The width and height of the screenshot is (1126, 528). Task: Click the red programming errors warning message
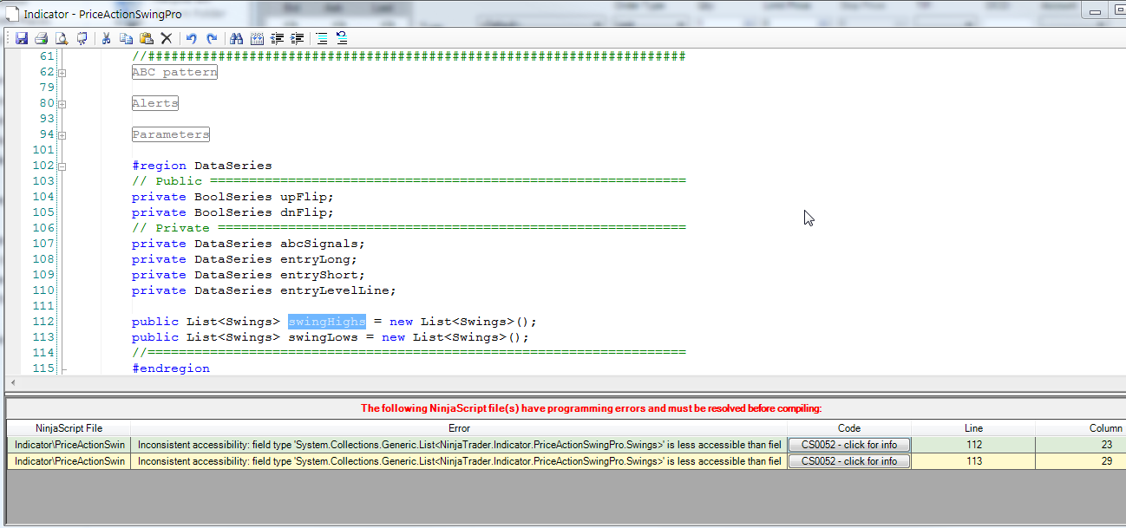591,408
